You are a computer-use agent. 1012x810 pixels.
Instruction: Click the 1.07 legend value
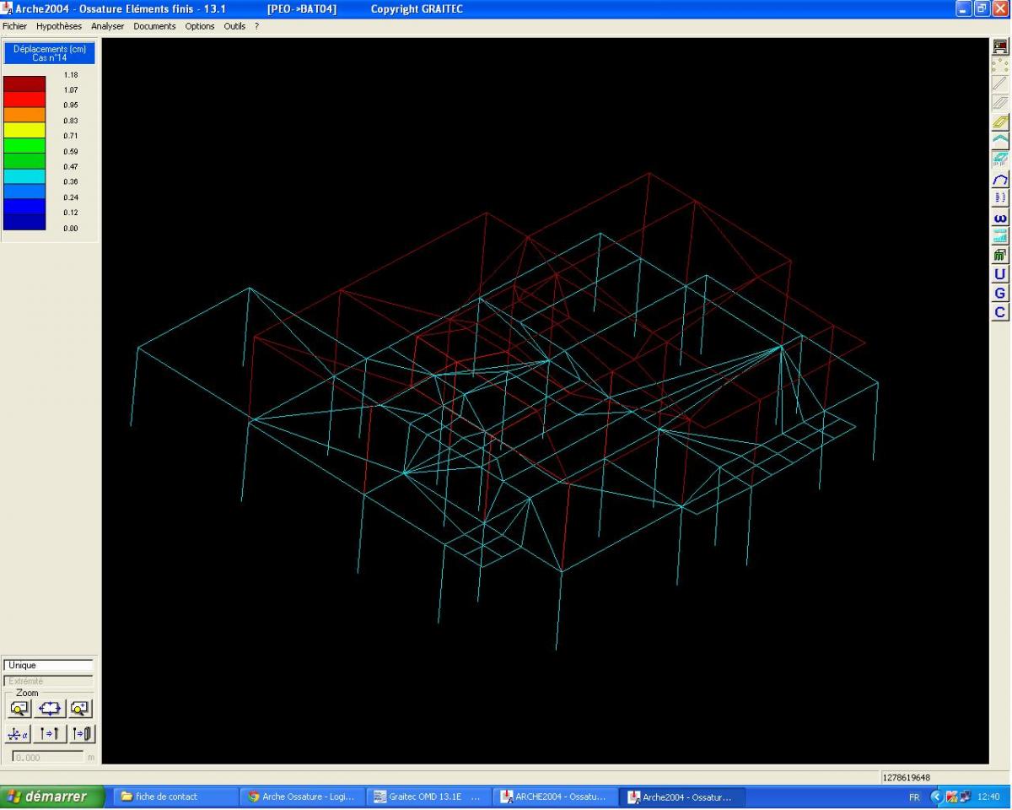pos(71,89)
